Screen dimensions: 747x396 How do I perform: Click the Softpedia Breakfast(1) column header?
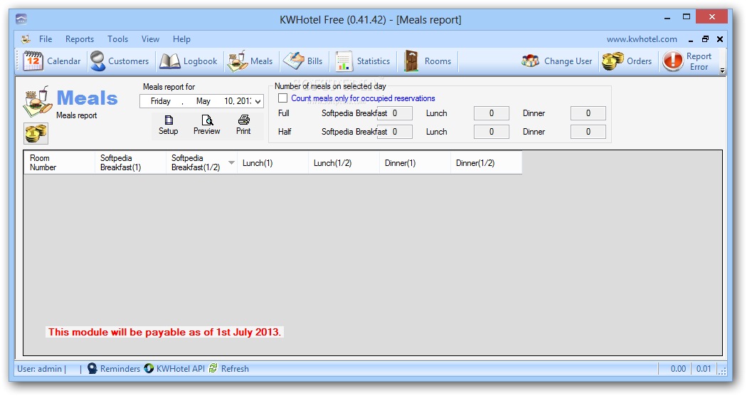[x=130, y=162]
